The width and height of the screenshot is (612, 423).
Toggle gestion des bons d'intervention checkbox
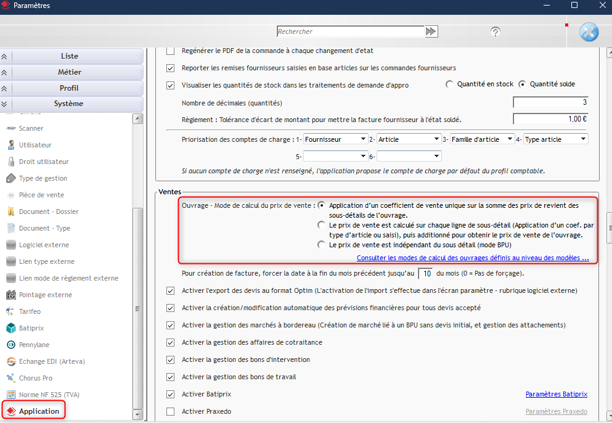click(x=171, y=359)
